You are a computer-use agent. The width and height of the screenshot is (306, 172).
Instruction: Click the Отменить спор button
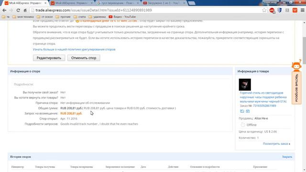click(x=84, y=58)
